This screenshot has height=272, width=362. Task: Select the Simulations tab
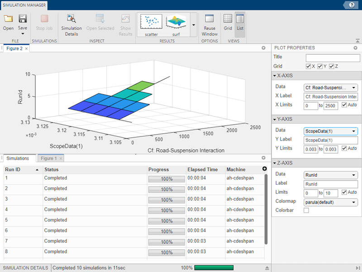coord(18,158)
